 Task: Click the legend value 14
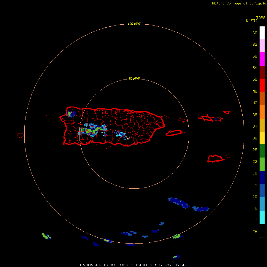pos(255,185)
